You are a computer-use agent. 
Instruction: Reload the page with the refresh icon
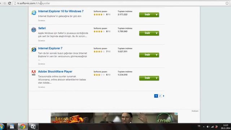point(10,3)
